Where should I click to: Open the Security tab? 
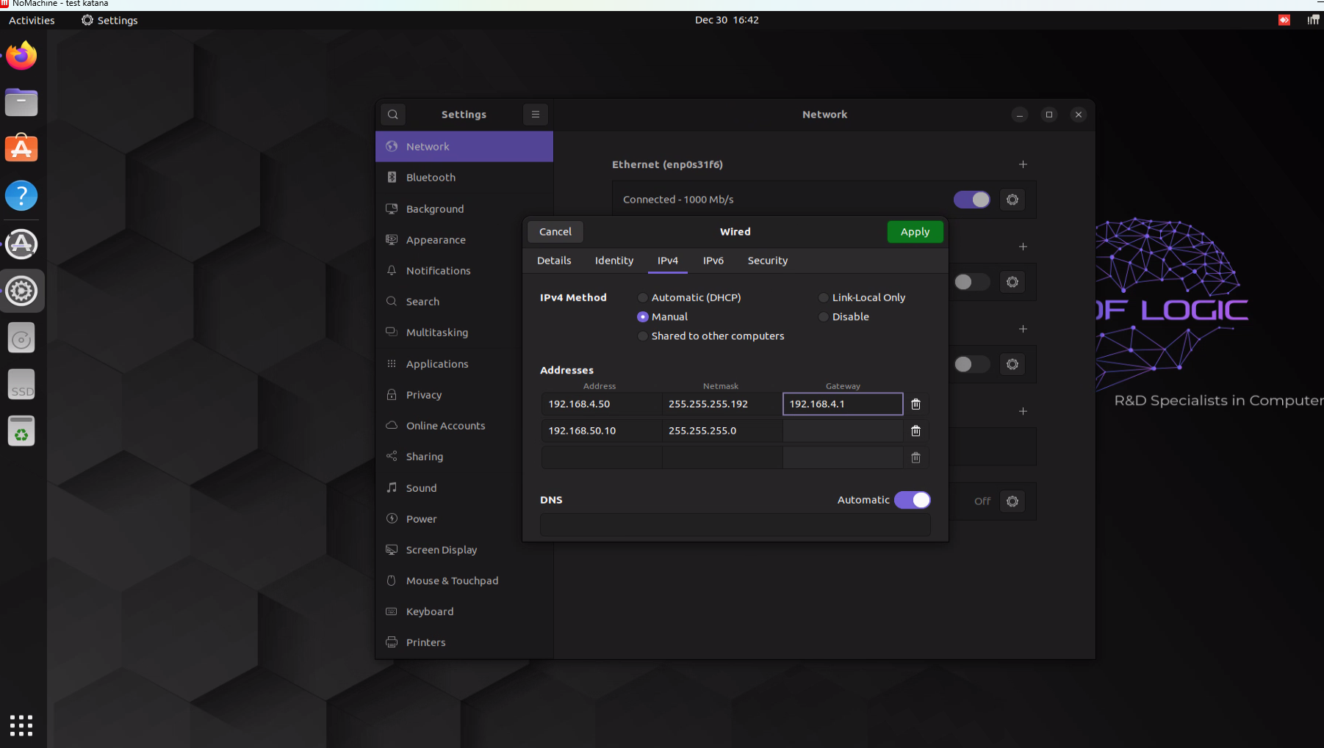coord(767,261)
